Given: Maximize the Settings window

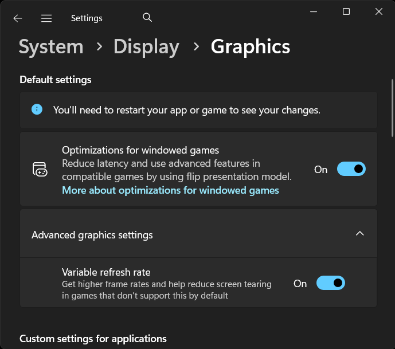Looking at the screenshot, I should 346,11.
